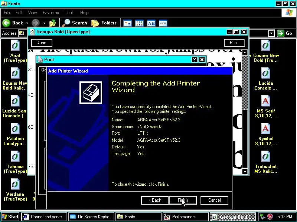297x222 pixels.
Task: Select the Lucida Console font icon
Action: (265, 73)
